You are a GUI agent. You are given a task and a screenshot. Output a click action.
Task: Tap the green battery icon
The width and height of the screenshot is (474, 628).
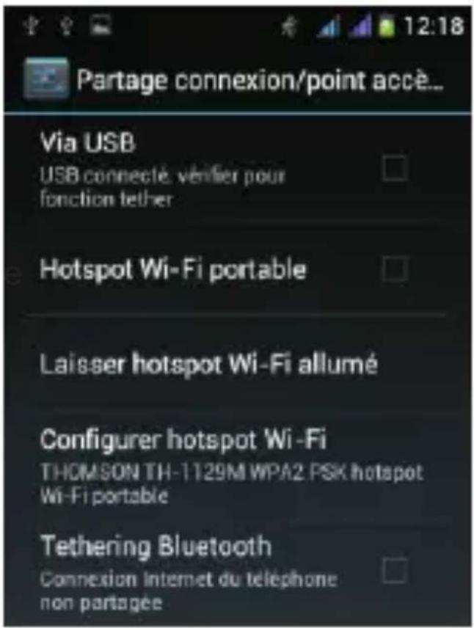(x=386, y=27)
